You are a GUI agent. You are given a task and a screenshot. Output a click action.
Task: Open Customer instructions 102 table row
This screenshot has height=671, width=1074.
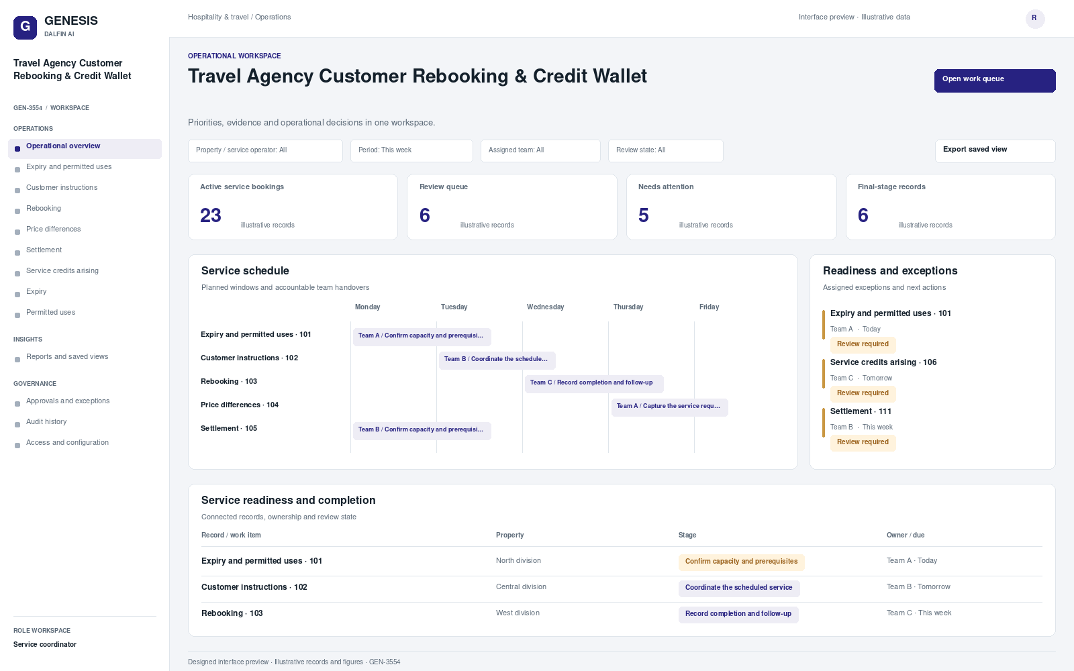click(x=622, y=588)
